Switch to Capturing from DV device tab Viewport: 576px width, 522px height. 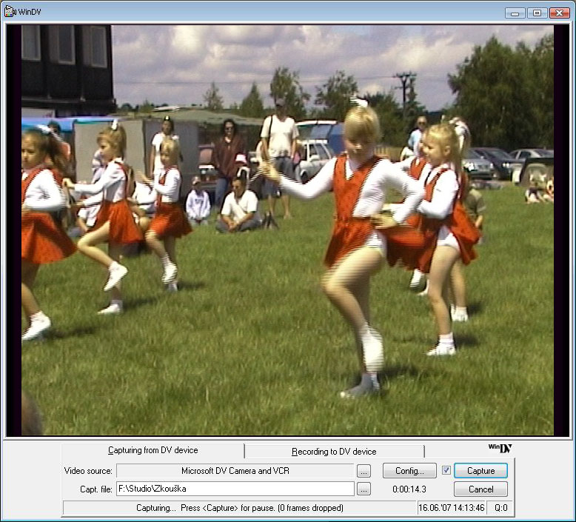(153, 450)
